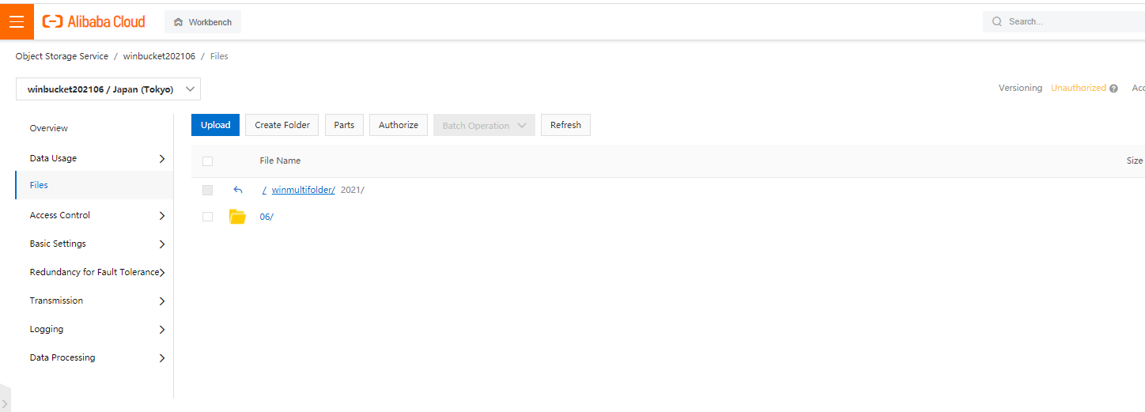Click the Parts button
This screenshot has width=1145, height=412.
344,125
